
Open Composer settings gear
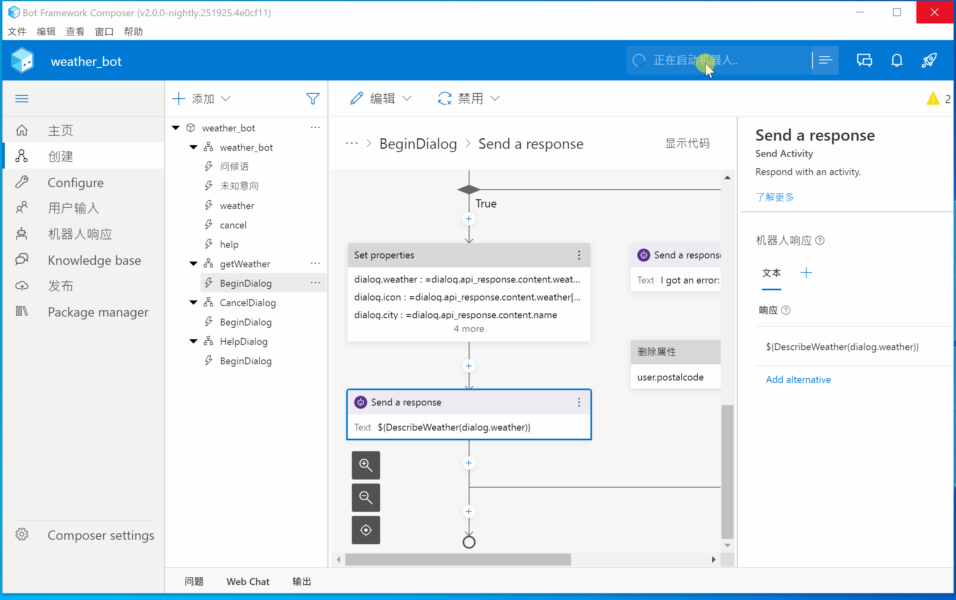click(x=22, y=535)
